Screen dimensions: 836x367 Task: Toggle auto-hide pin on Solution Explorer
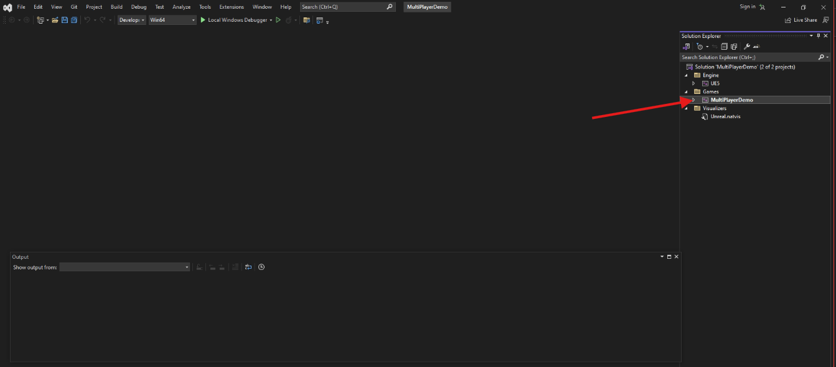818,36
